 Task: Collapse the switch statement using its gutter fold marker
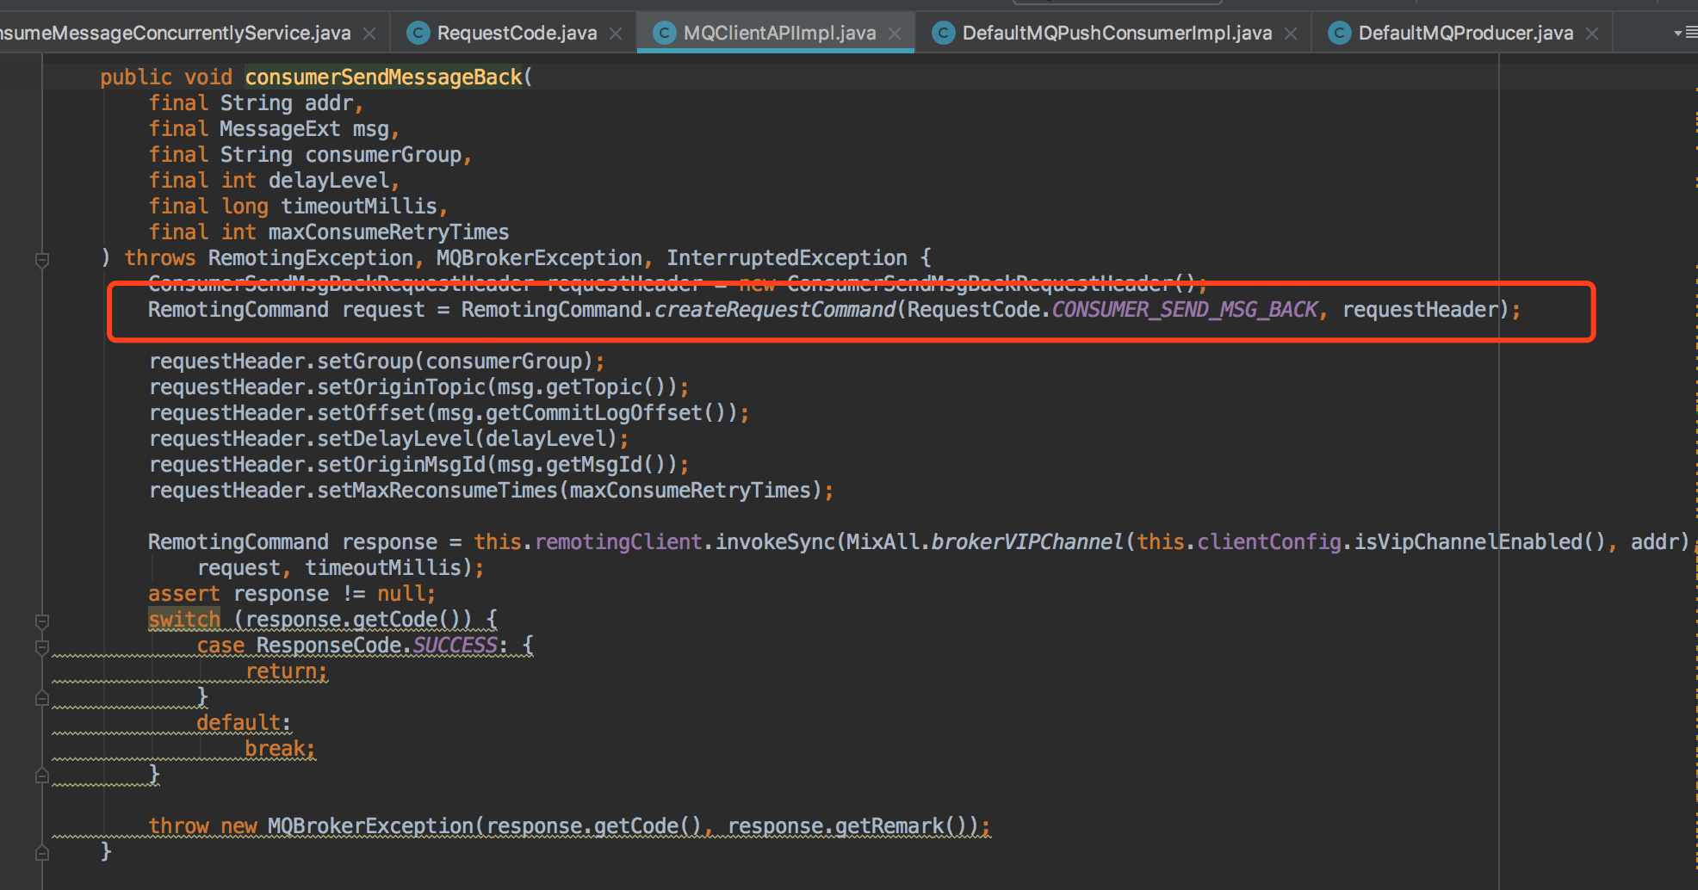(x=41, y=621)
